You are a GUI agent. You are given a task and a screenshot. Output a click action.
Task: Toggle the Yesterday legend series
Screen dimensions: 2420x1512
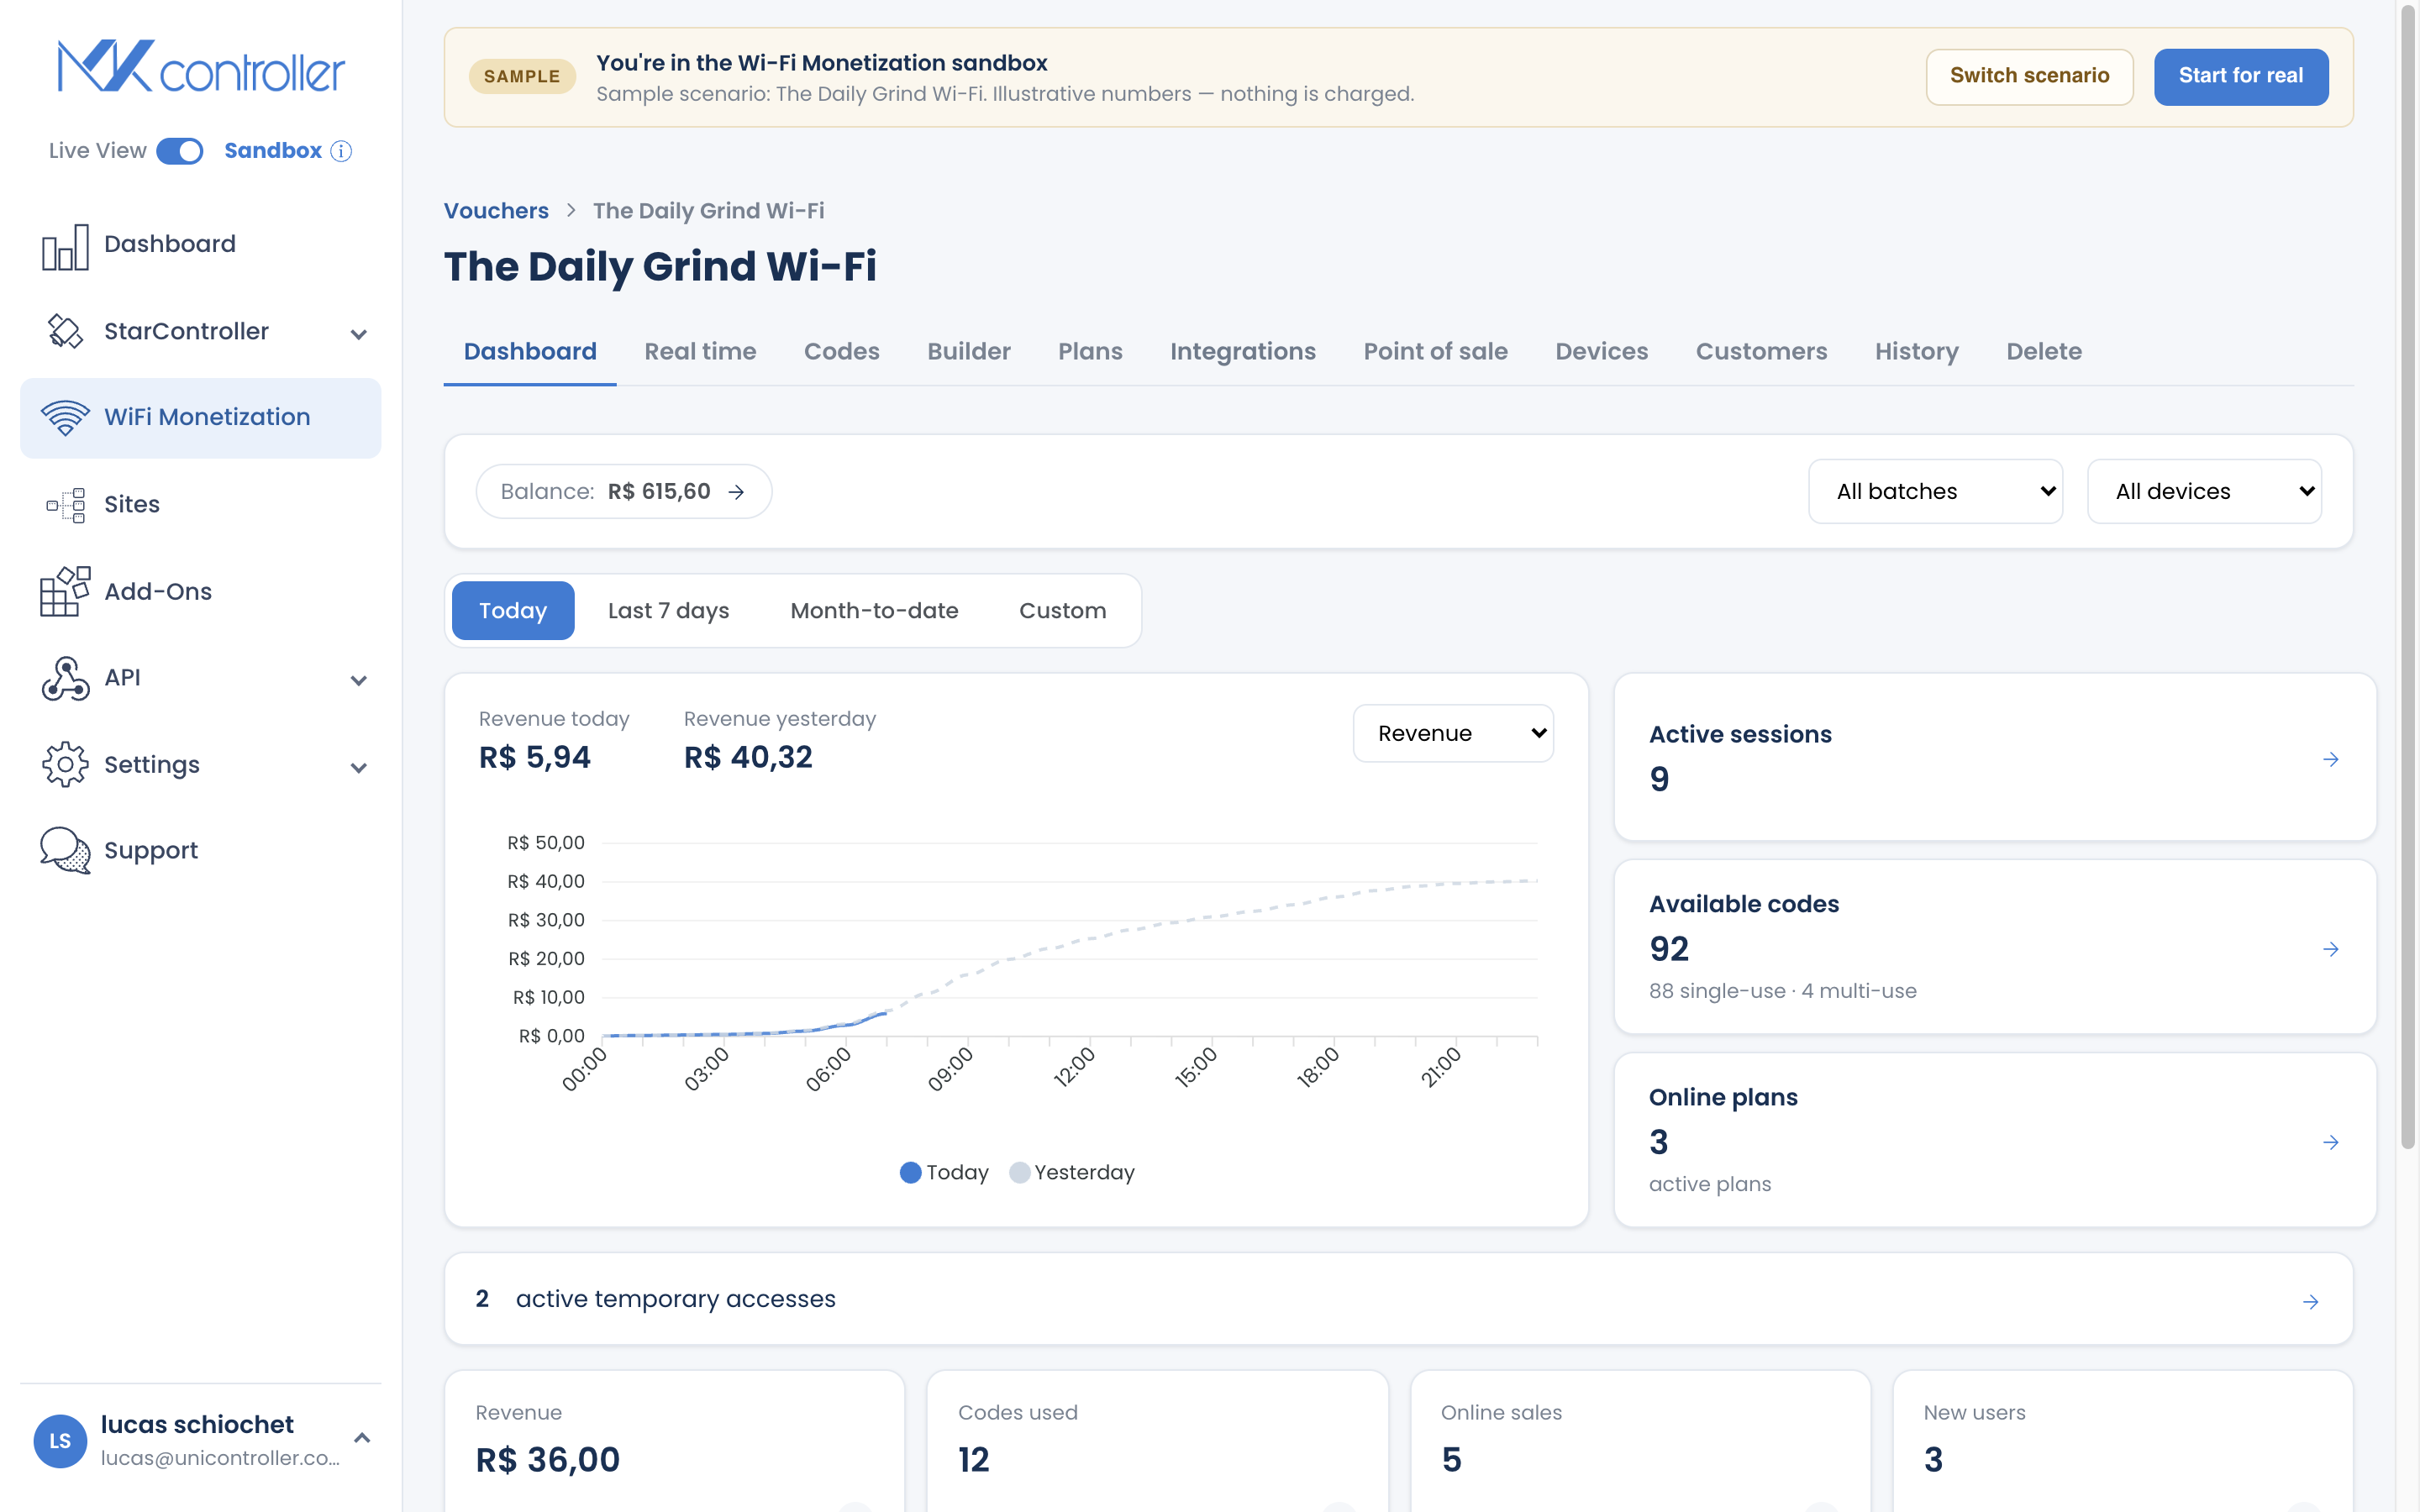click(x=1072, y=1172)
